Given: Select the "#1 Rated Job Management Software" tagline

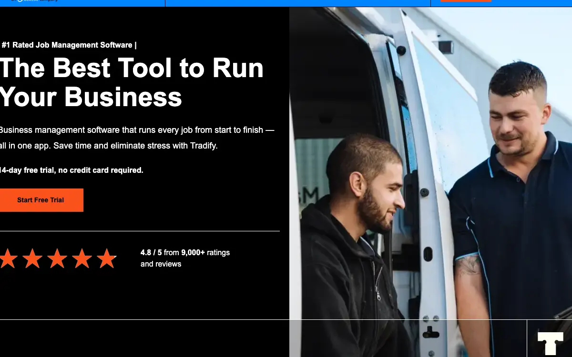Looking at the screenshot, I should tap(69, 45).
